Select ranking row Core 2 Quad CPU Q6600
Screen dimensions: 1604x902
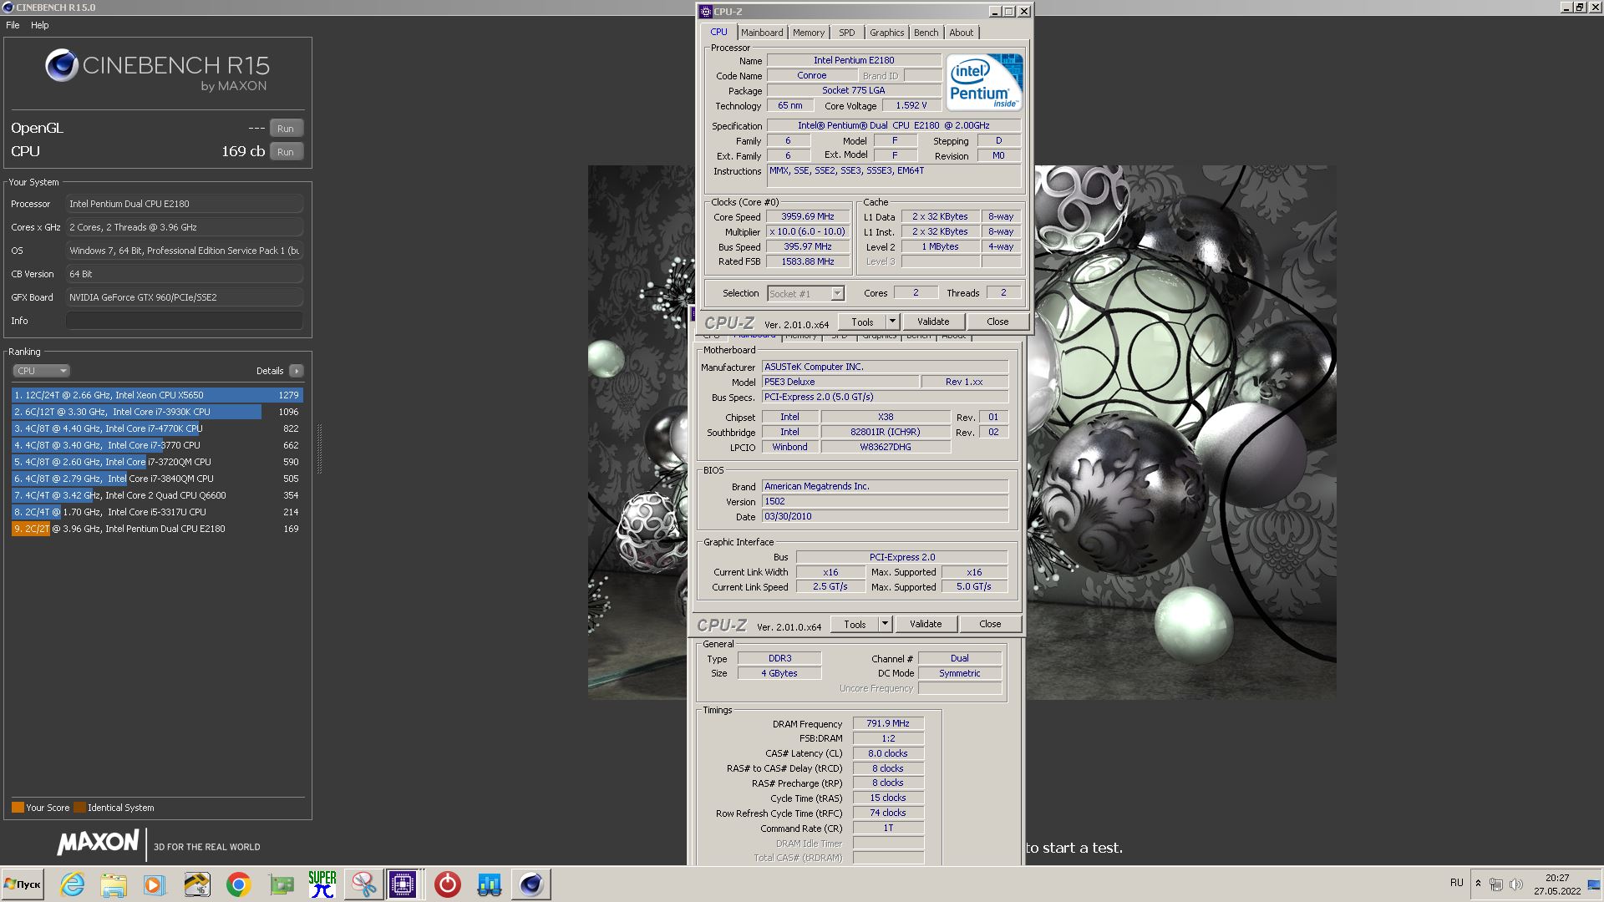click(x=157, y=495)
